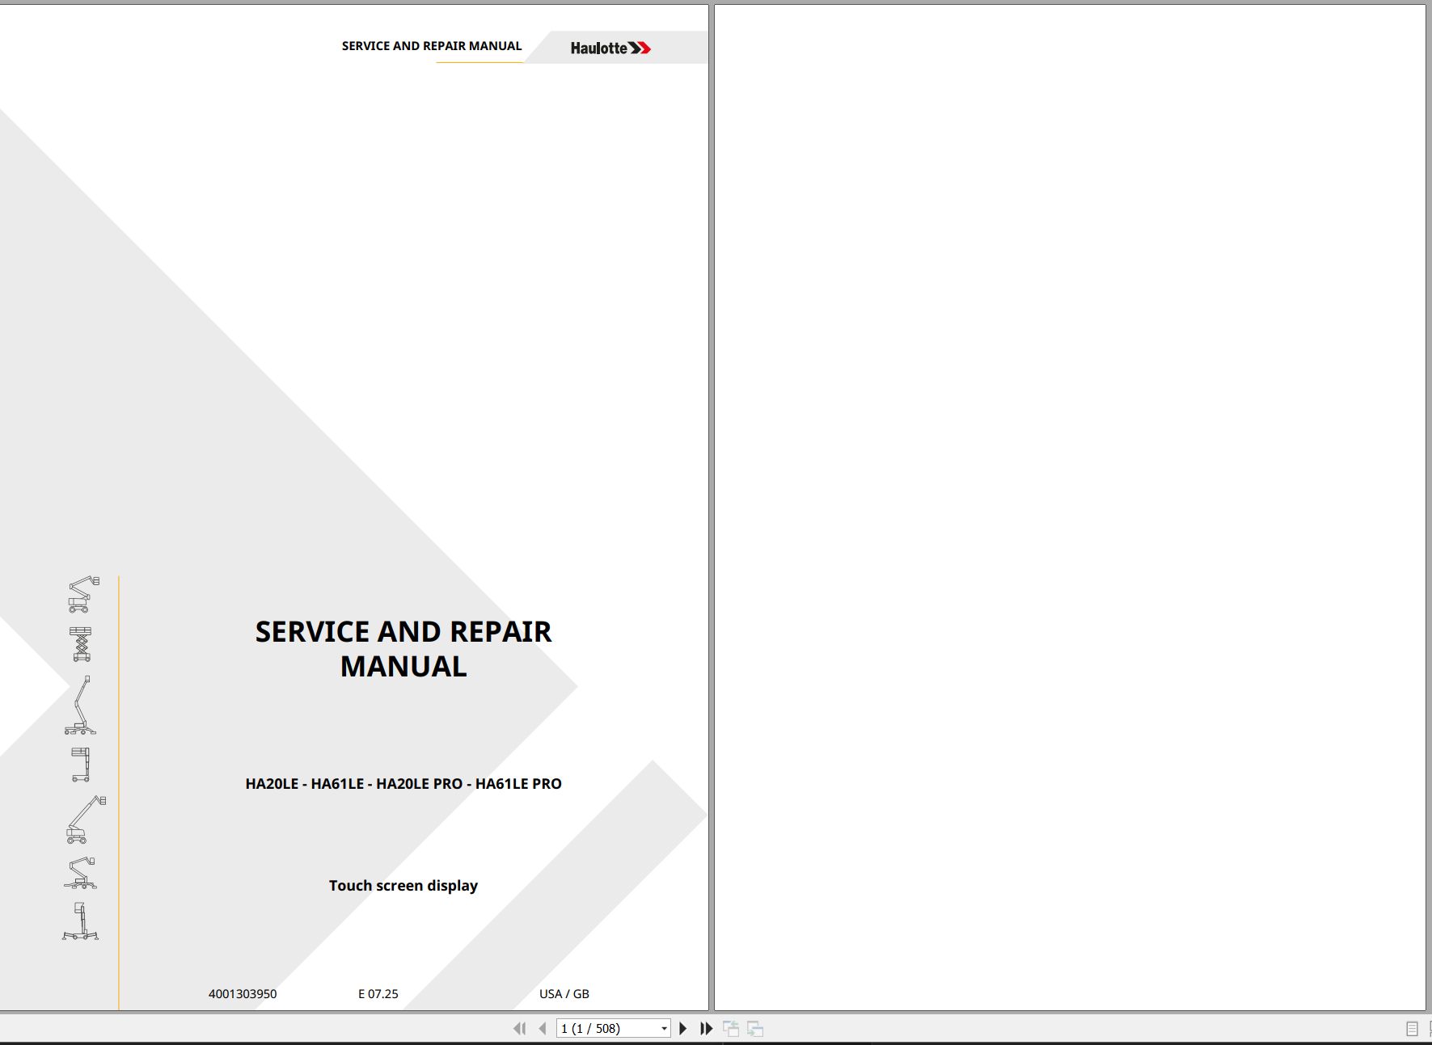Viewport: 1432px width, 1045px height.
Task: Click the large SERVICE AND REPAIR MANUAL title
Action: pos(403,649)
